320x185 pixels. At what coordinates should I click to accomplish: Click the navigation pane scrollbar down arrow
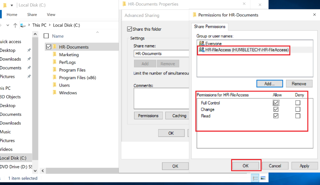coord(35,171)
